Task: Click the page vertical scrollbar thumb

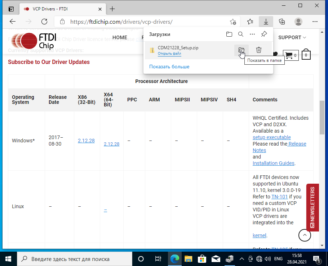Action: click(x=322, y=118)
